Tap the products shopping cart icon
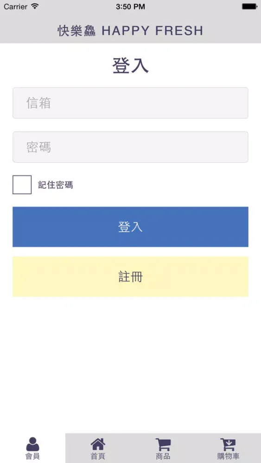 coord(163,444)
